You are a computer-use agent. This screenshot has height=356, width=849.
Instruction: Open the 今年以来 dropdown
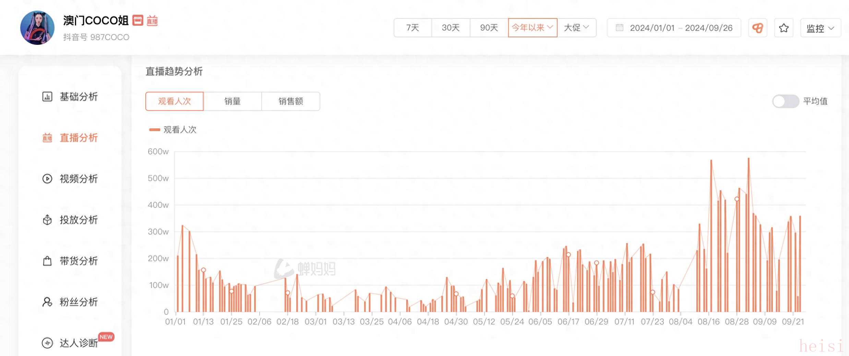(532, 28)
